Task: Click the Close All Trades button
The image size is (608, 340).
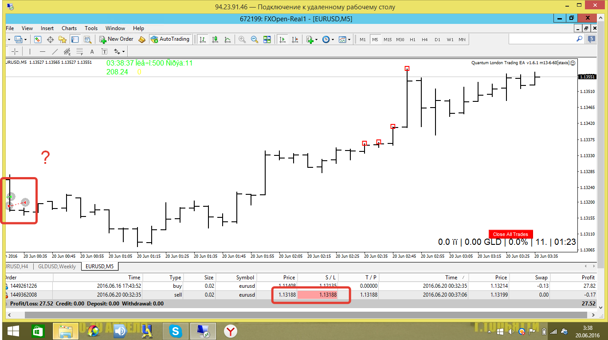Action: [x=510, y=234]
